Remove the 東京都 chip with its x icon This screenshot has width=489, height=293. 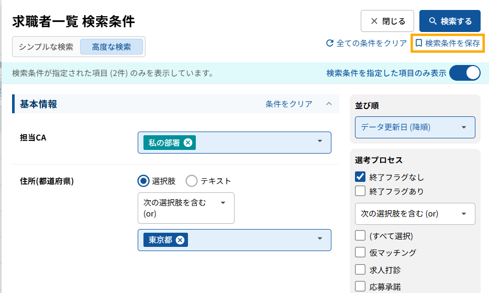click(180, 240)
